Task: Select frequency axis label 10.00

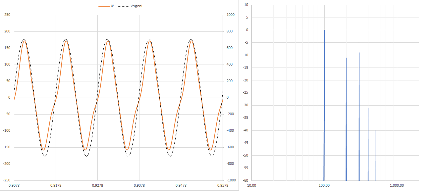Action: click(x=252, y=185)
